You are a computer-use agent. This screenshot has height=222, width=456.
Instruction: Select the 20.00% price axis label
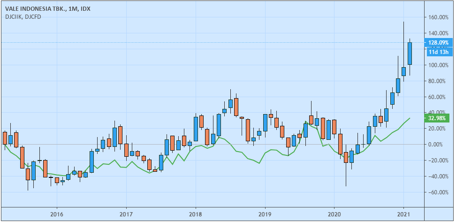(439, 129)
